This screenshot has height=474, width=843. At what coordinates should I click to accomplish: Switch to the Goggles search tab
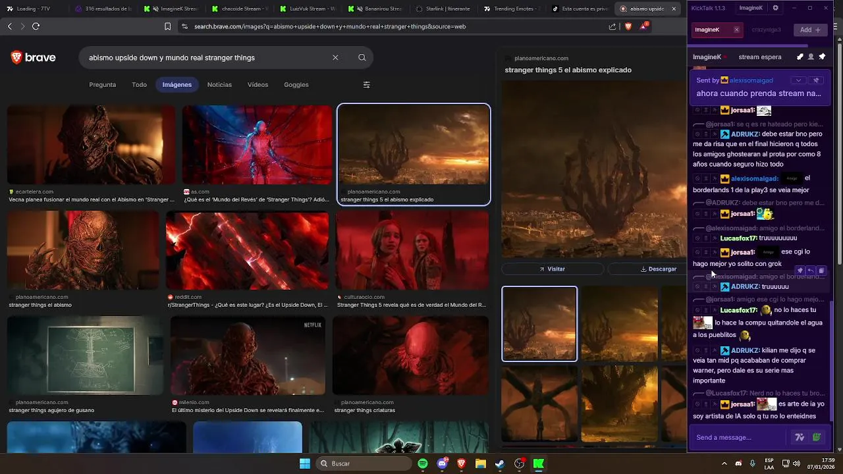click(x=296, y=84)
